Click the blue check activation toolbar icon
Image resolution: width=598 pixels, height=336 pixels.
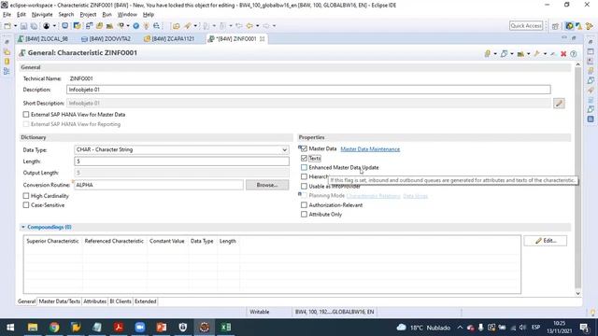135,26
